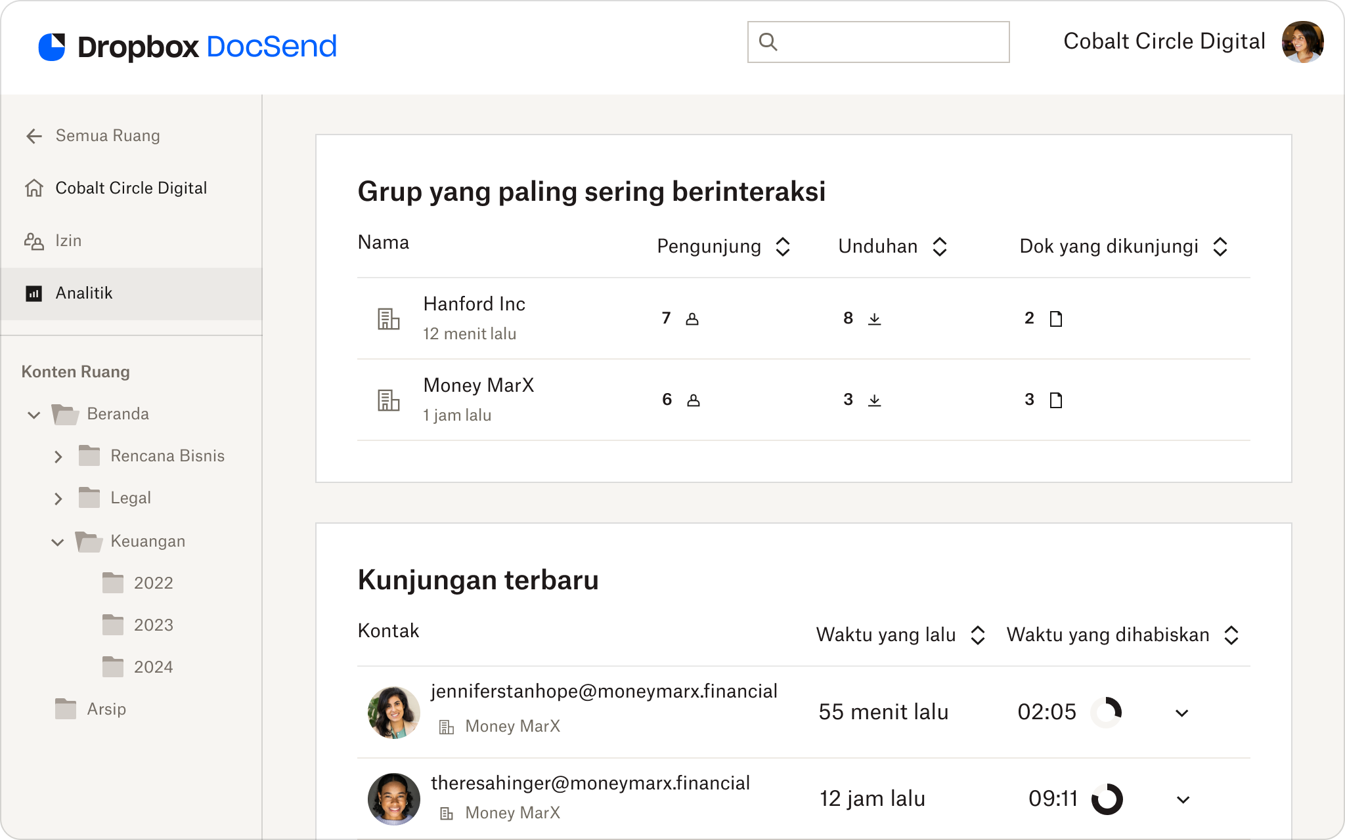Click the 2023 folder icon
The width and height of the screenshot is (1345, 840).
tap(113, 625)
